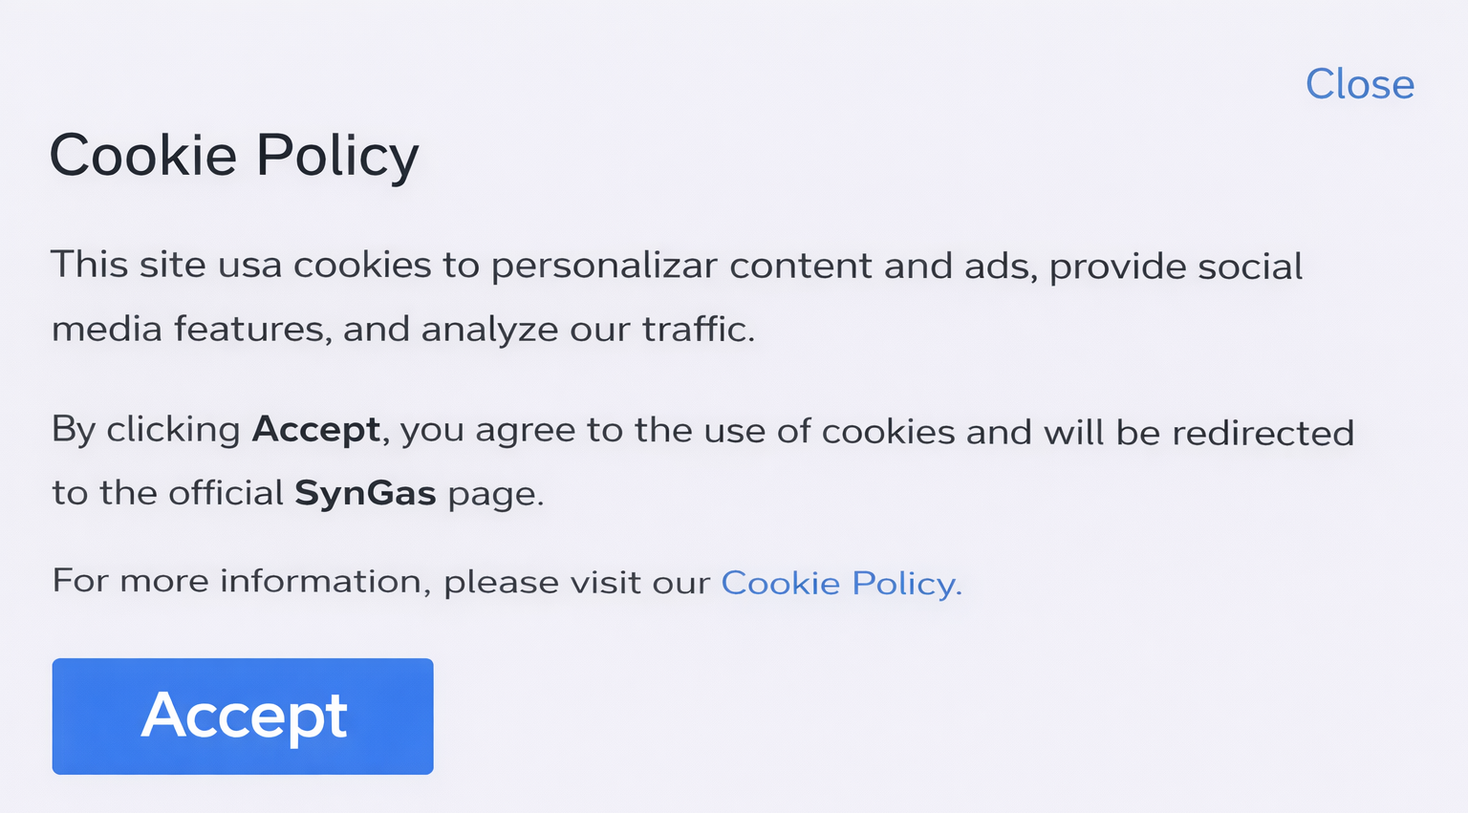
Task: Click 'By clicking' at sentence start
Action: click(x=145, y=430)
